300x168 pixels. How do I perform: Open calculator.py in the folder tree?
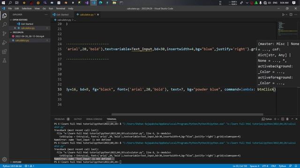pyautogui.click(x=22, y=41)
